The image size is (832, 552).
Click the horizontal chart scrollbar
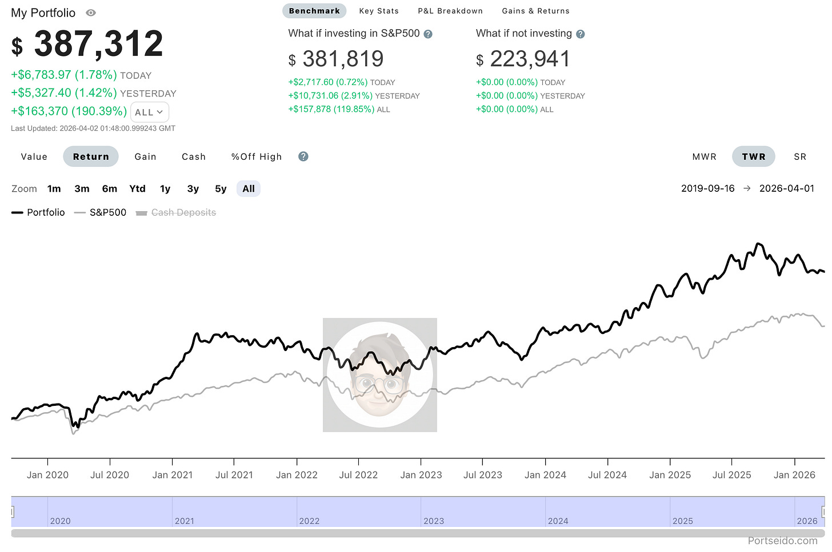click(418, 533)
